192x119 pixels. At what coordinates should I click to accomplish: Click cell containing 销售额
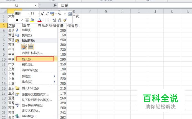74,26
